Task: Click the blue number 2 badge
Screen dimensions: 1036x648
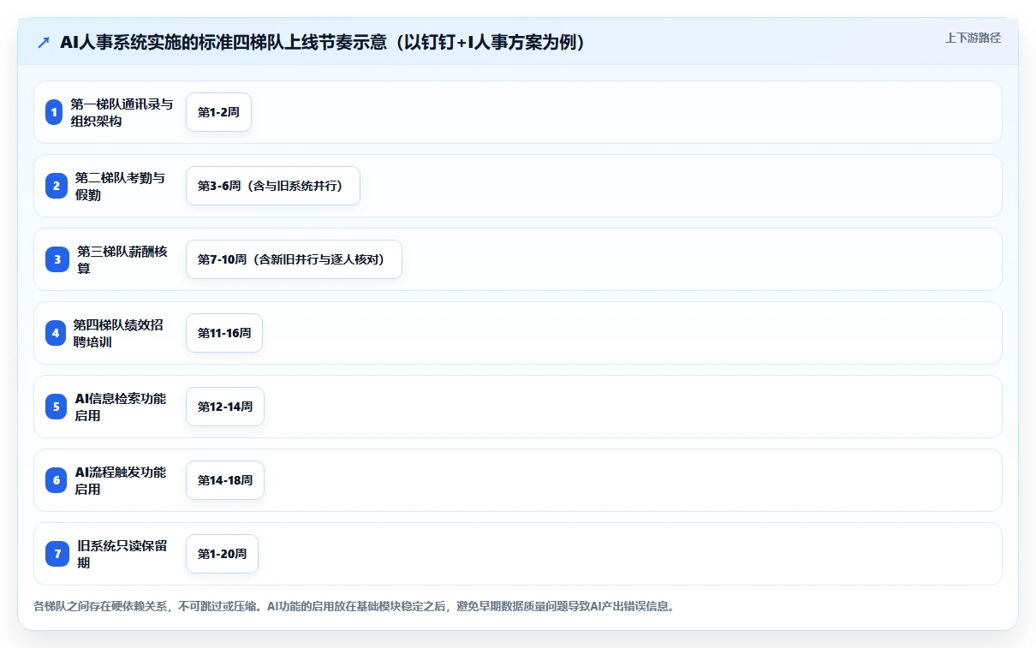Action: (x=57, y=186)
